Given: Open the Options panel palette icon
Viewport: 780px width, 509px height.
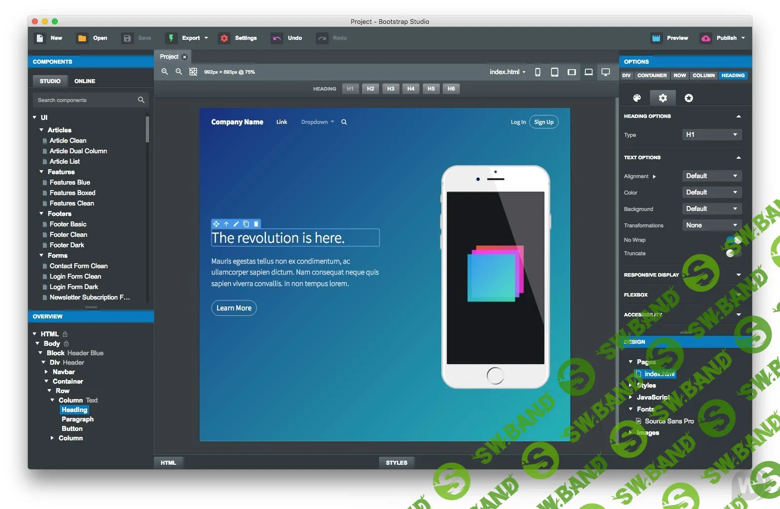Looking at the screenshot, I should coord(637,98).
